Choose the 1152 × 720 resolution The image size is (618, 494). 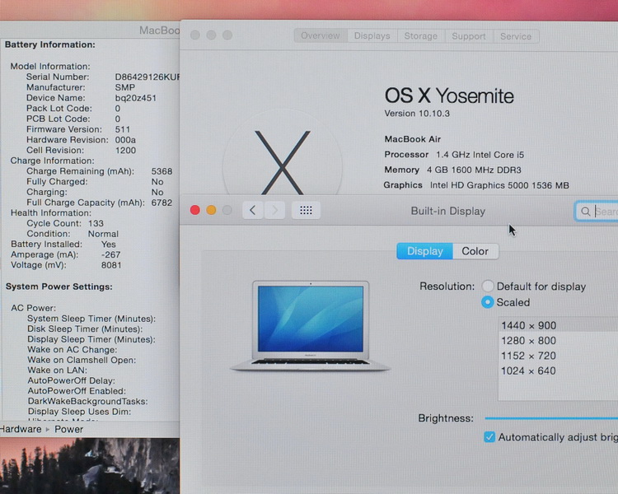pos(558,356)
